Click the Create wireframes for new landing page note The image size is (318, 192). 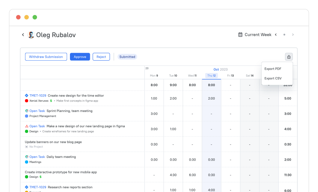tap(68, 131)
